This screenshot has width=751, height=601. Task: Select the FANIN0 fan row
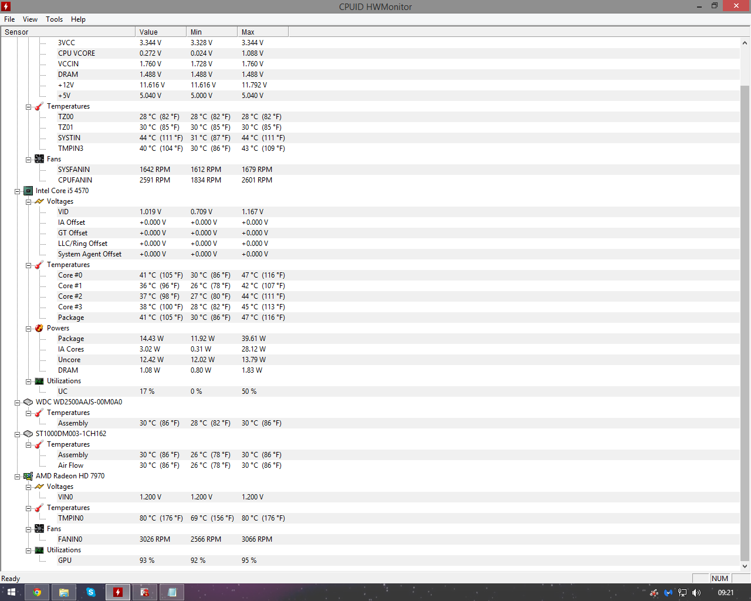370,539
